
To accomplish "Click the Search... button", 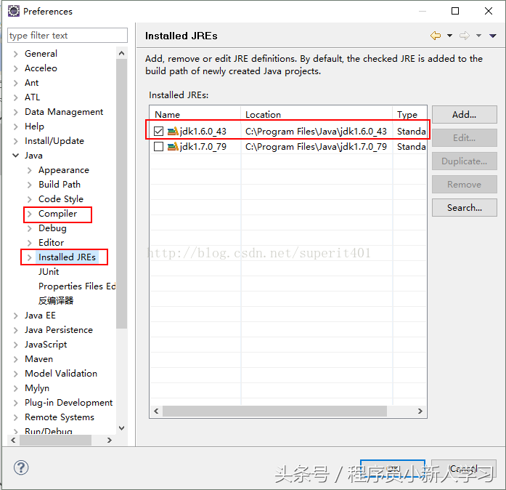I will (464, 207).
